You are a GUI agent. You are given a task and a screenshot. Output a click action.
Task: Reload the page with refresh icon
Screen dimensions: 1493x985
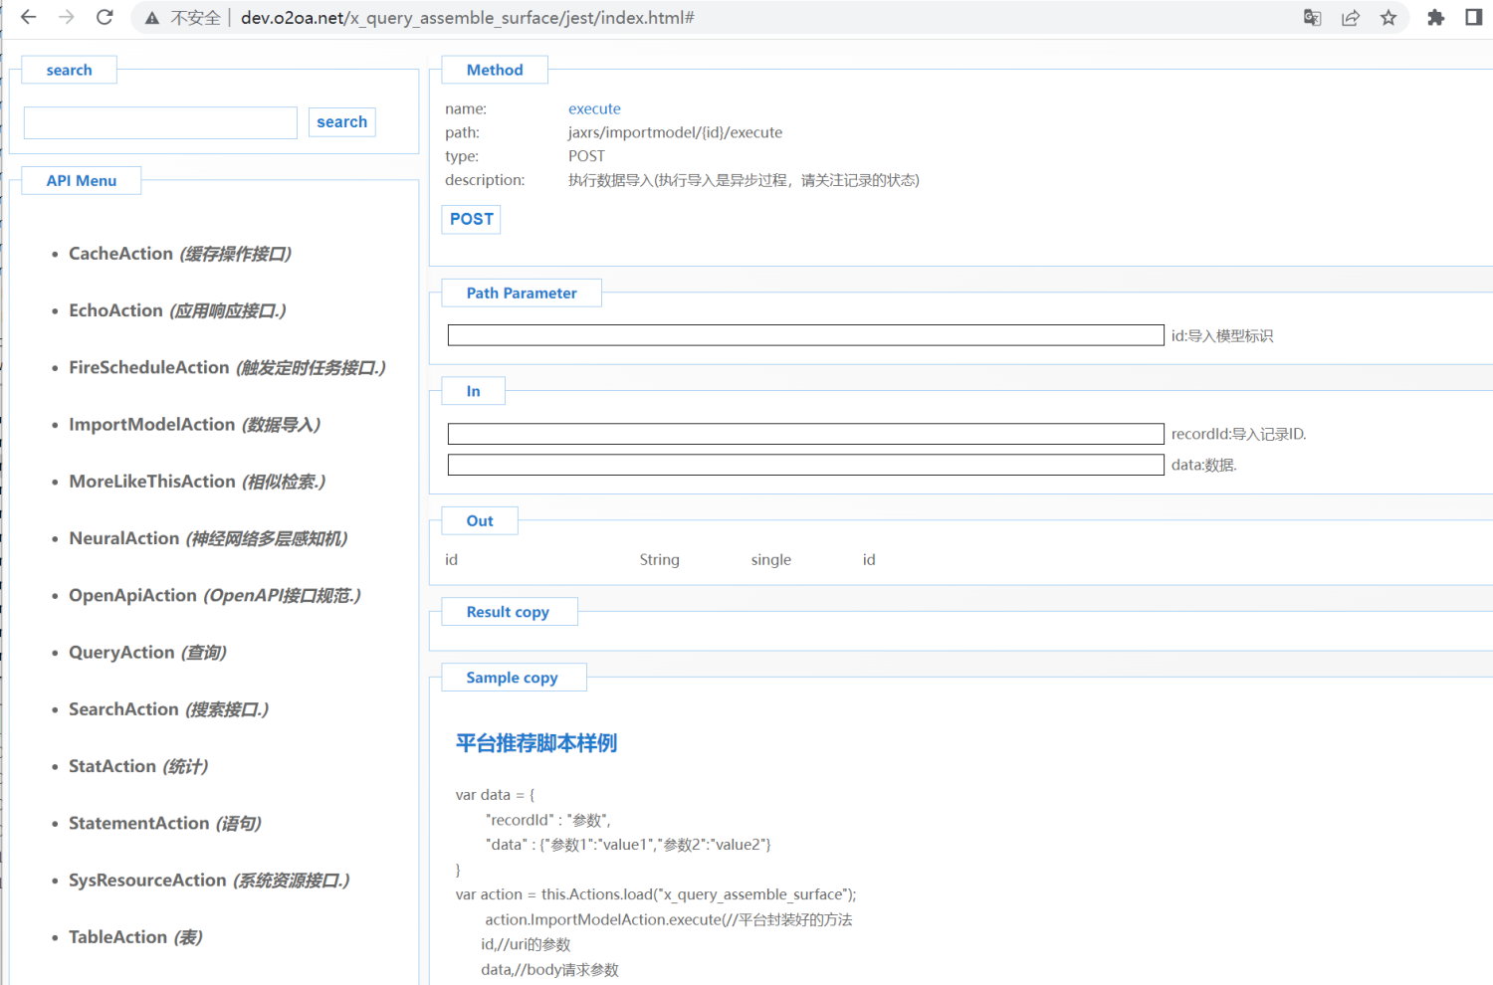[105, 17]
